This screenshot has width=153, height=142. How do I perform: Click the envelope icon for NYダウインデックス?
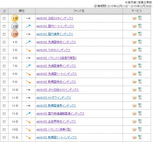134,98
